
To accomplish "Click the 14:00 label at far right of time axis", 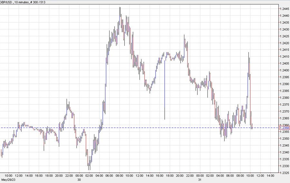I will pyautogui.click(x=270, y=176).
